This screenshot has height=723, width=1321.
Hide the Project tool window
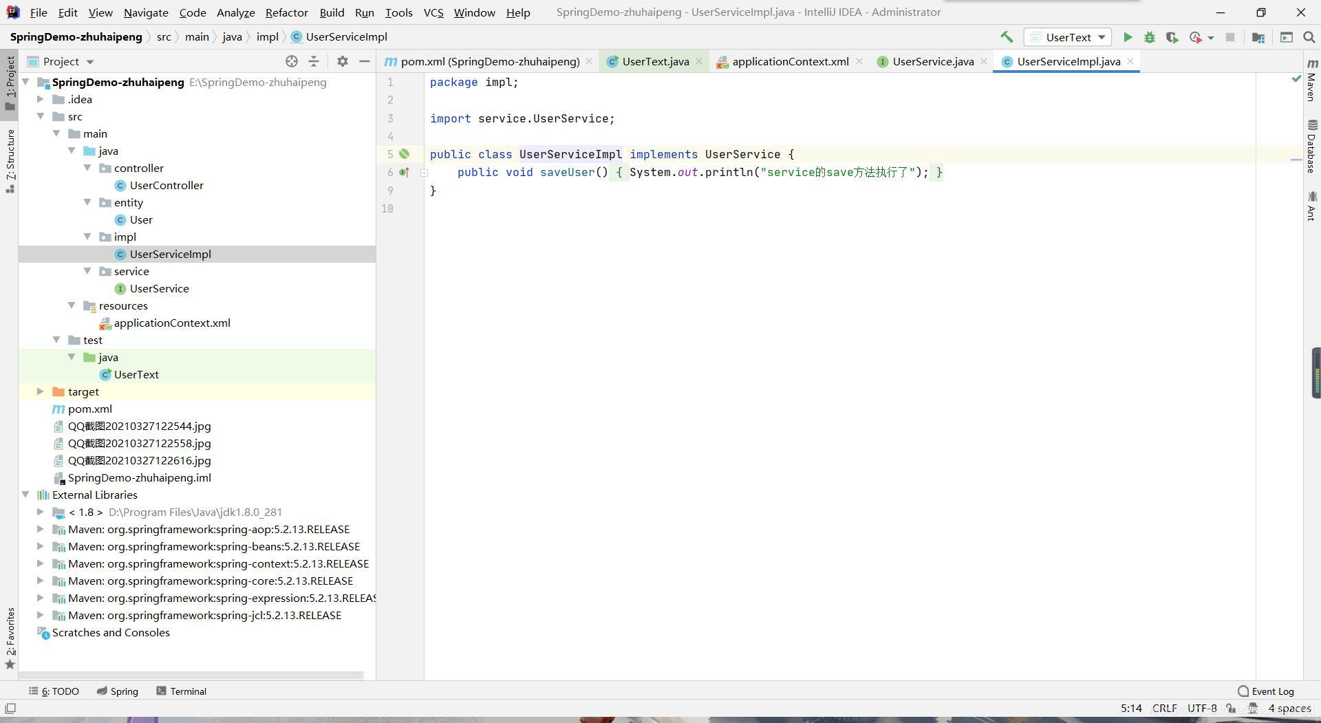pyautogui.click(x=365, y=61)
